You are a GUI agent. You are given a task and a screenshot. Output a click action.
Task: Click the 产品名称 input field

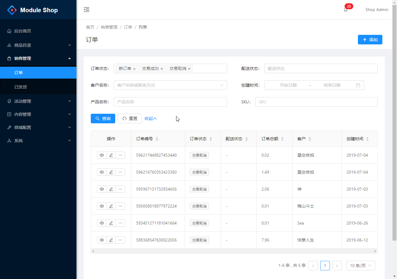point(170,102)
